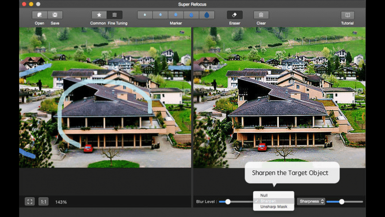Click the 'Sharpen the Target Object' tooltip
This screenshot has width=385, height=217.
pyautogui.click(x=292, y=173)
